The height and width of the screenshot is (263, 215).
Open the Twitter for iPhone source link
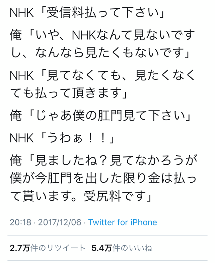123,222
